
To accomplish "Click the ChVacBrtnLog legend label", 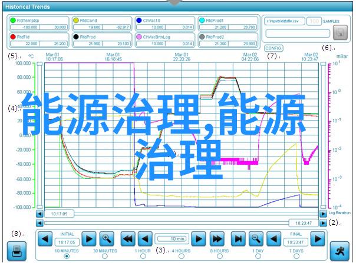I will tap(156, 36).
